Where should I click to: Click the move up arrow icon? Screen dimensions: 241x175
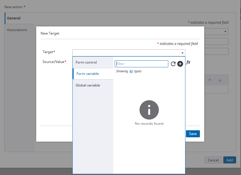pyautogui.click(x=210, y=80)
